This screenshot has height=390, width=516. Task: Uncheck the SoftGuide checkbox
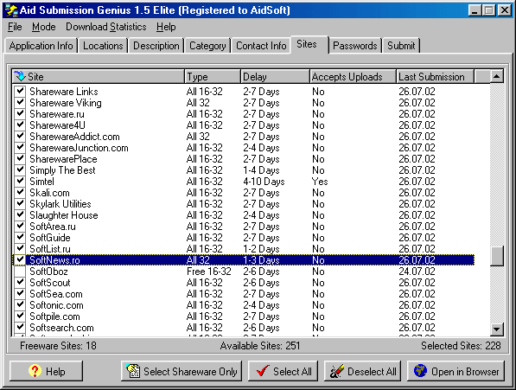point(21,237)
